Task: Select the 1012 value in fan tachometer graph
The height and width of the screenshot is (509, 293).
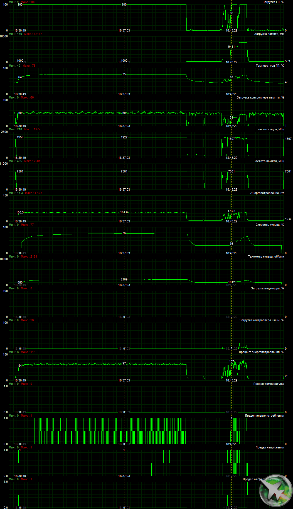Action: click(x=232, y=282)
